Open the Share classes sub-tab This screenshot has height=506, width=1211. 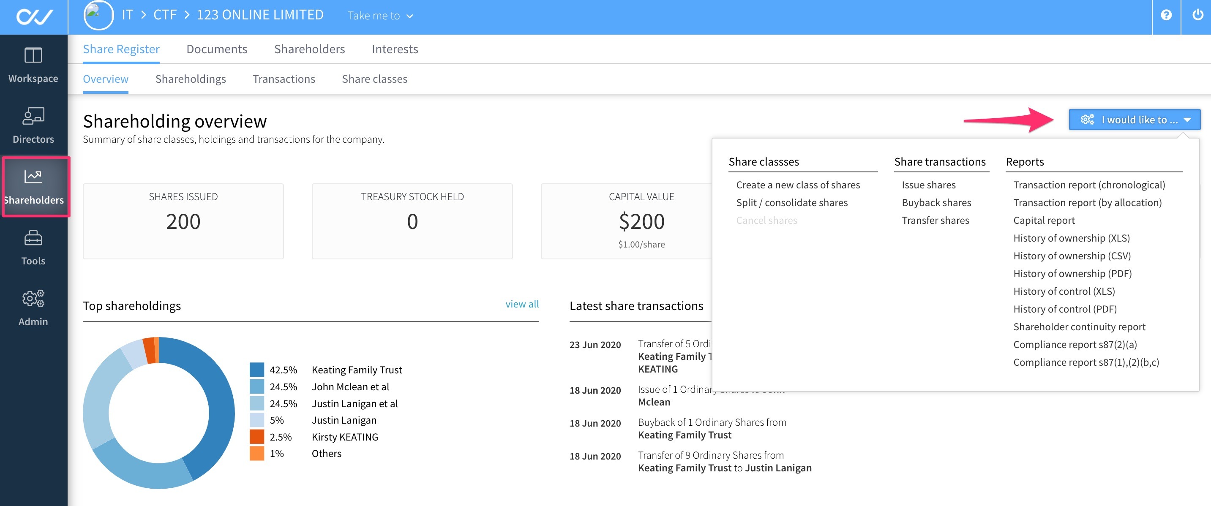coord(374,79)
